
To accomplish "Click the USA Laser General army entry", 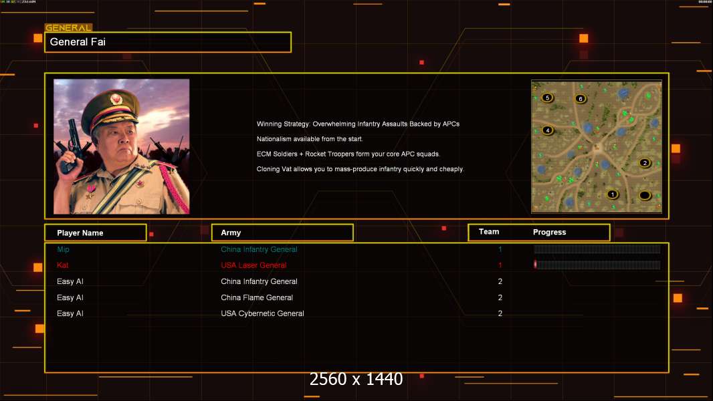I will click(253, 265).
